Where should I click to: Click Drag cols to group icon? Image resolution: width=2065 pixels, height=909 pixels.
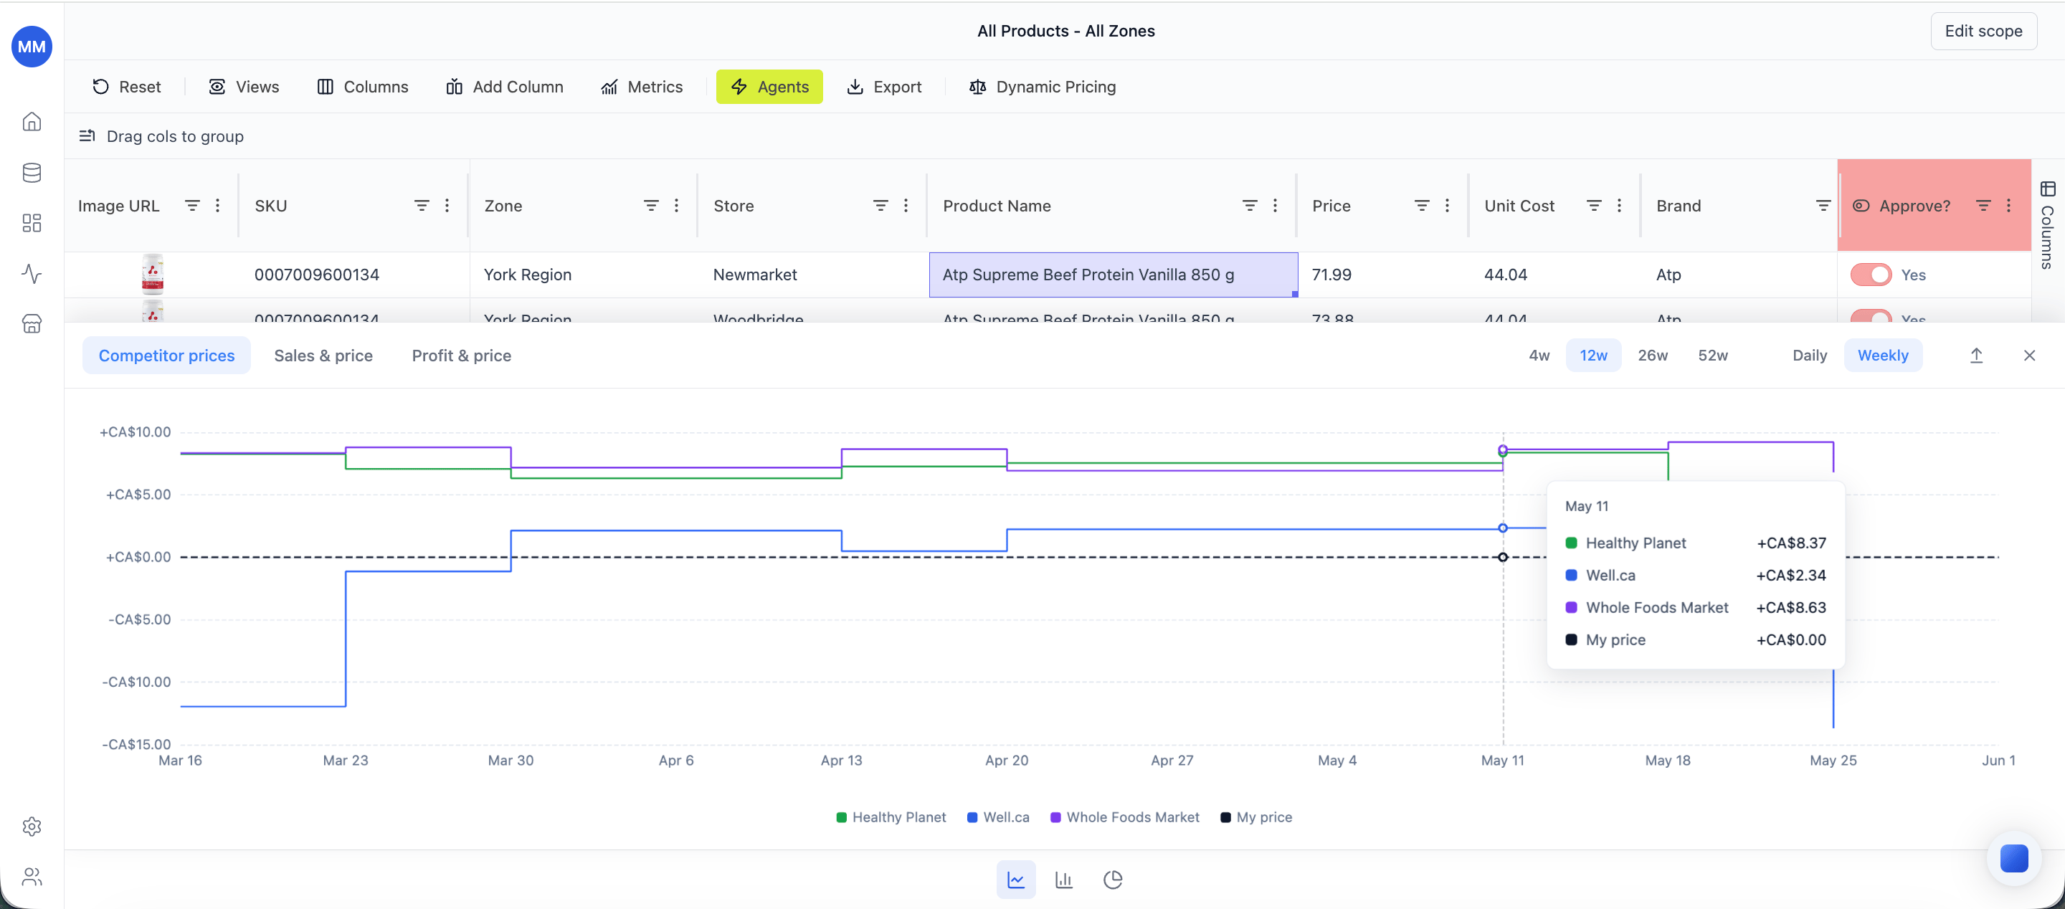point(87,136)
